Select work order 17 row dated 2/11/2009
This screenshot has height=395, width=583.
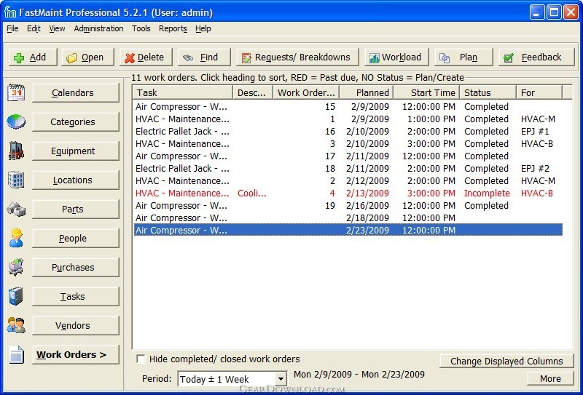(348, 156)
